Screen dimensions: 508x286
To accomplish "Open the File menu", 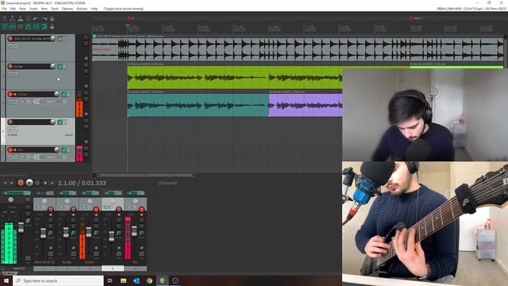I will coord(4,9).
